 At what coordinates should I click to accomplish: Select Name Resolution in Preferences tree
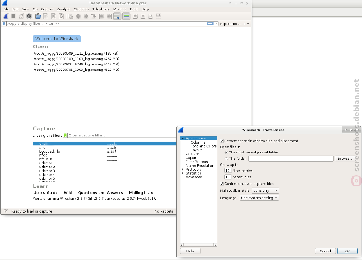[200, 165]
